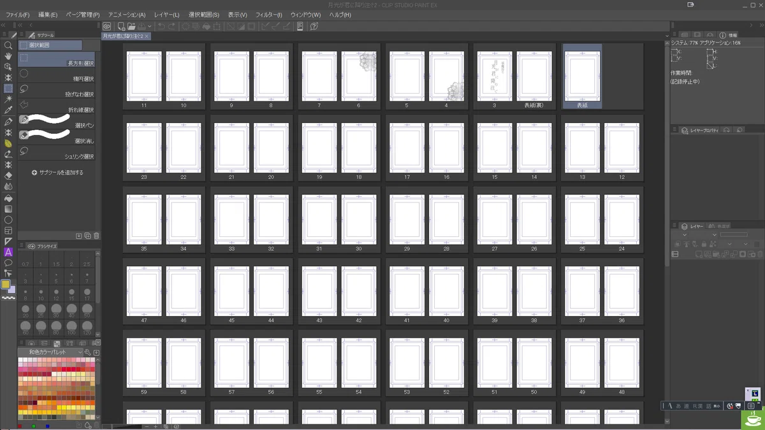Click サブツールを追加する button
This screenshot has height=430, width=765.
(x=57, y=173)
